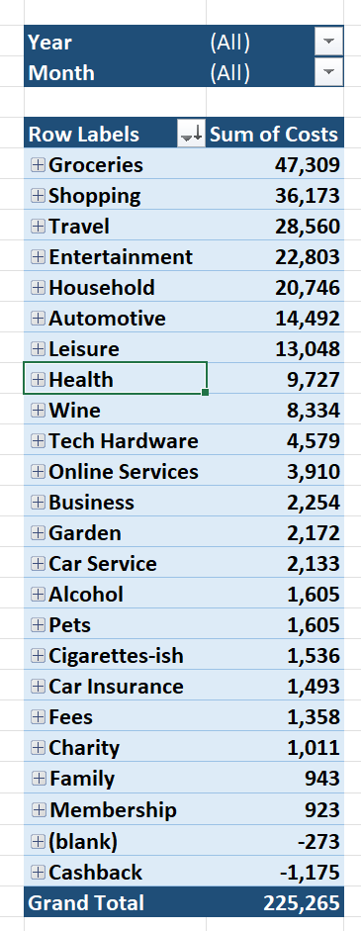Viewport: 361px width, 931px height.
Task: Select the Grand Total label cell
Action: [115, 903]
